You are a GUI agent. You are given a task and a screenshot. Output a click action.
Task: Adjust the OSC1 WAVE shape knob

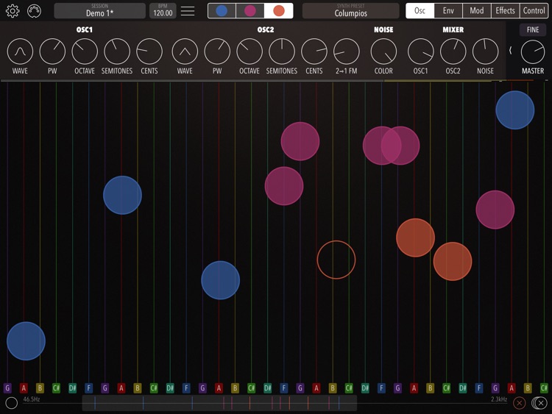(20, 51)
